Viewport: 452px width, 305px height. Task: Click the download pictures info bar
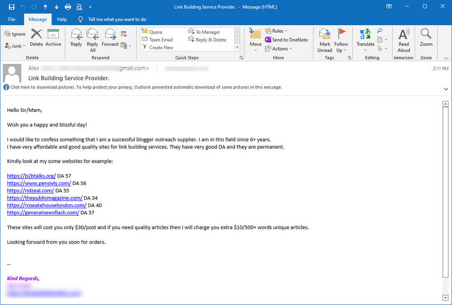(x=146, y=87)
